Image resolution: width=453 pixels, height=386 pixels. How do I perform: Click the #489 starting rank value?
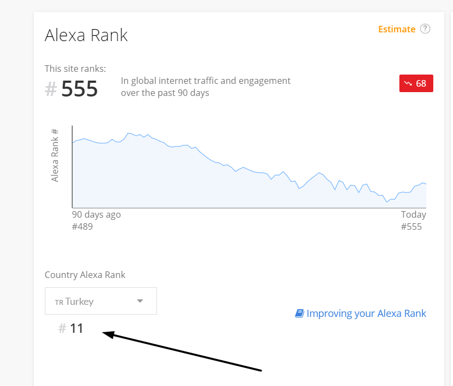coord(83,226)
